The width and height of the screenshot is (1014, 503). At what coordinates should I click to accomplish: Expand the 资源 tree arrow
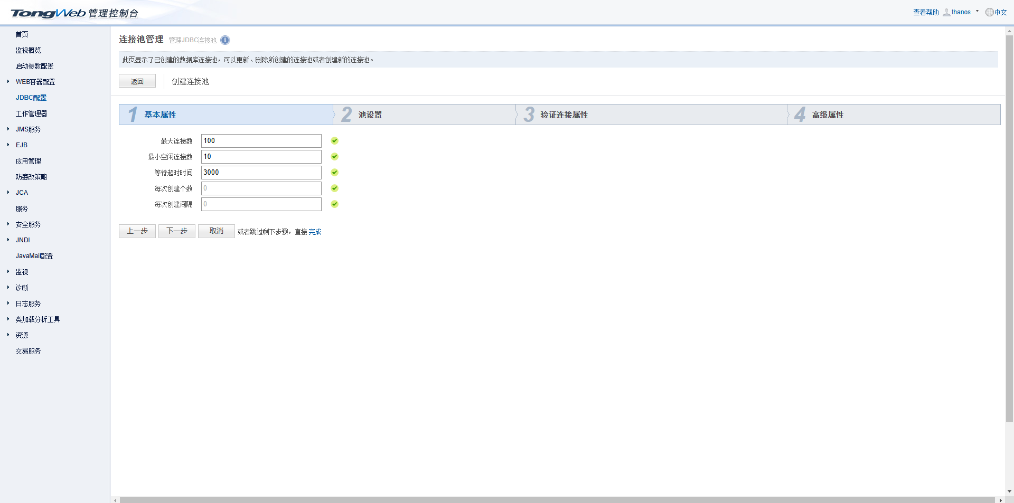(8, 335)
